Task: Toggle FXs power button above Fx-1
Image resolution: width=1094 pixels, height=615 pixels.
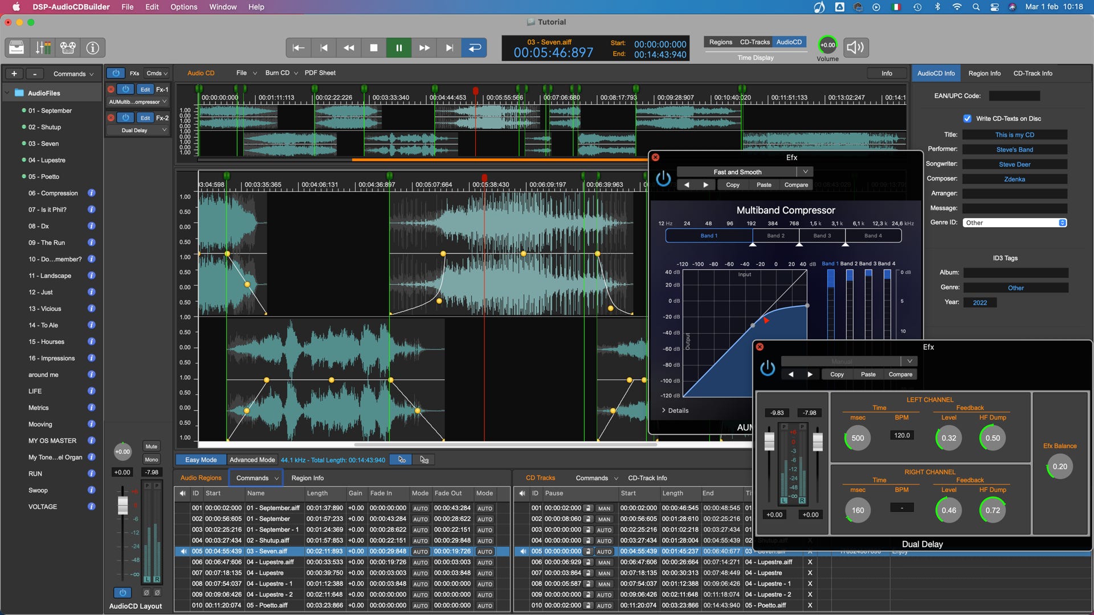Action: coord(116,73)
